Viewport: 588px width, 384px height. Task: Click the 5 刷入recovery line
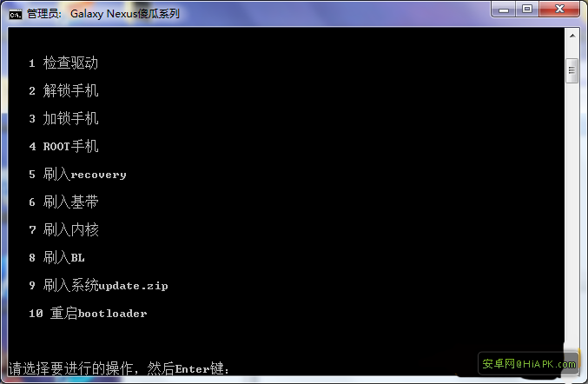[77, 174]
